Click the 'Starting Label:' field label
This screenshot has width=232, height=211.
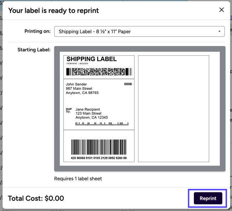coord(34,50)
